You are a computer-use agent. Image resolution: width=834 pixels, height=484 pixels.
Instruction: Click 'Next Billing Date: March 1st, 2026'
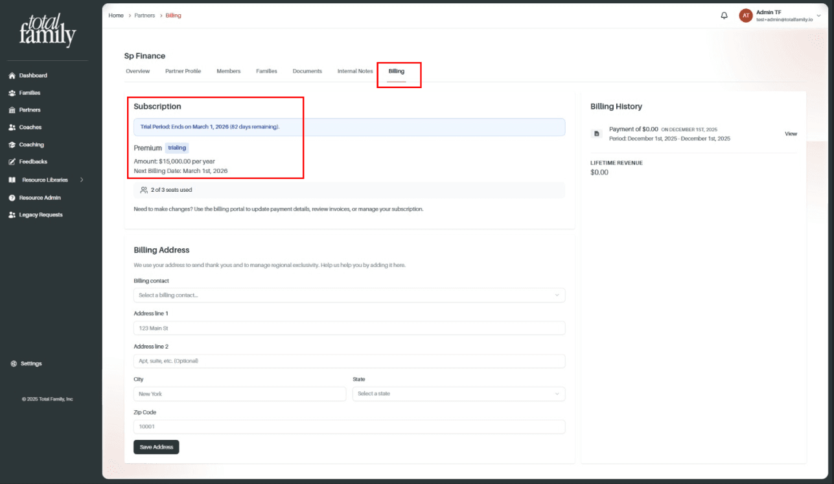[181, 172]
